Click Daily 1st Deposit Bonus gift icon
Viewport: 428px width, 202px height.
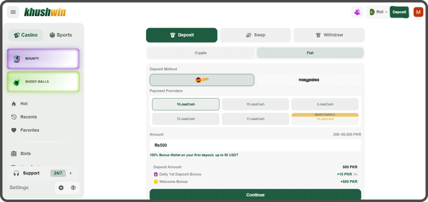click(x=156, y=174)
